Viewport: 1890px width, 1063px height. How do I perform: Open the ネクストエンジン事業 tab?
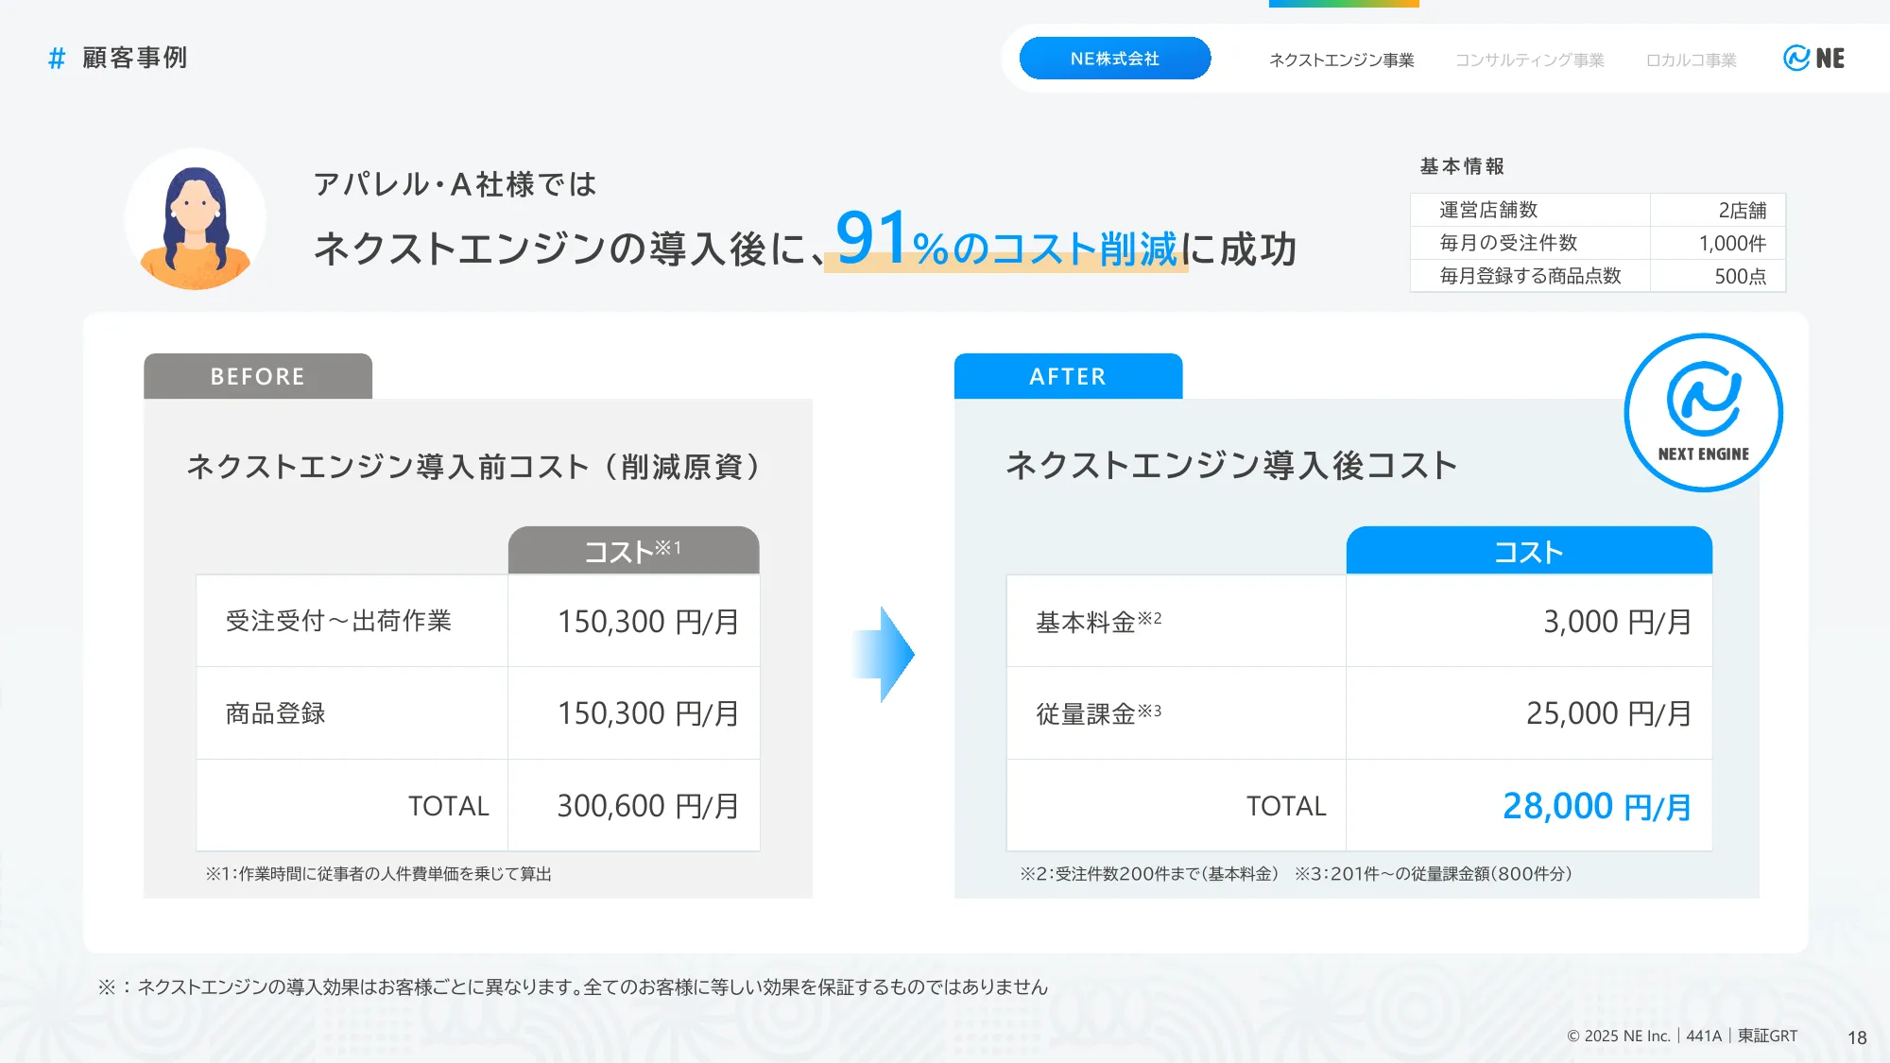[1341, 60]
